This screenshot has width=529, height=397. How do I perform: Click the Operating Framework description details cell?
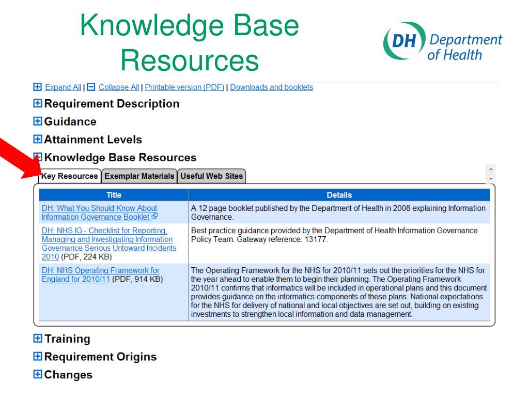339,292
